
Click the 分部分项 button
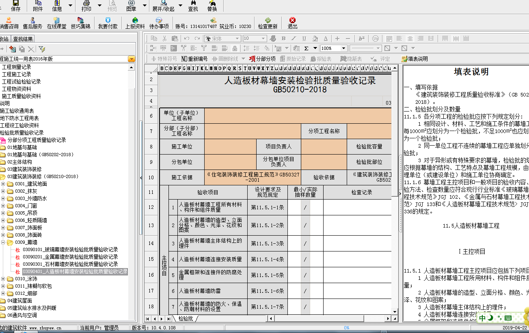coord(262,59)
